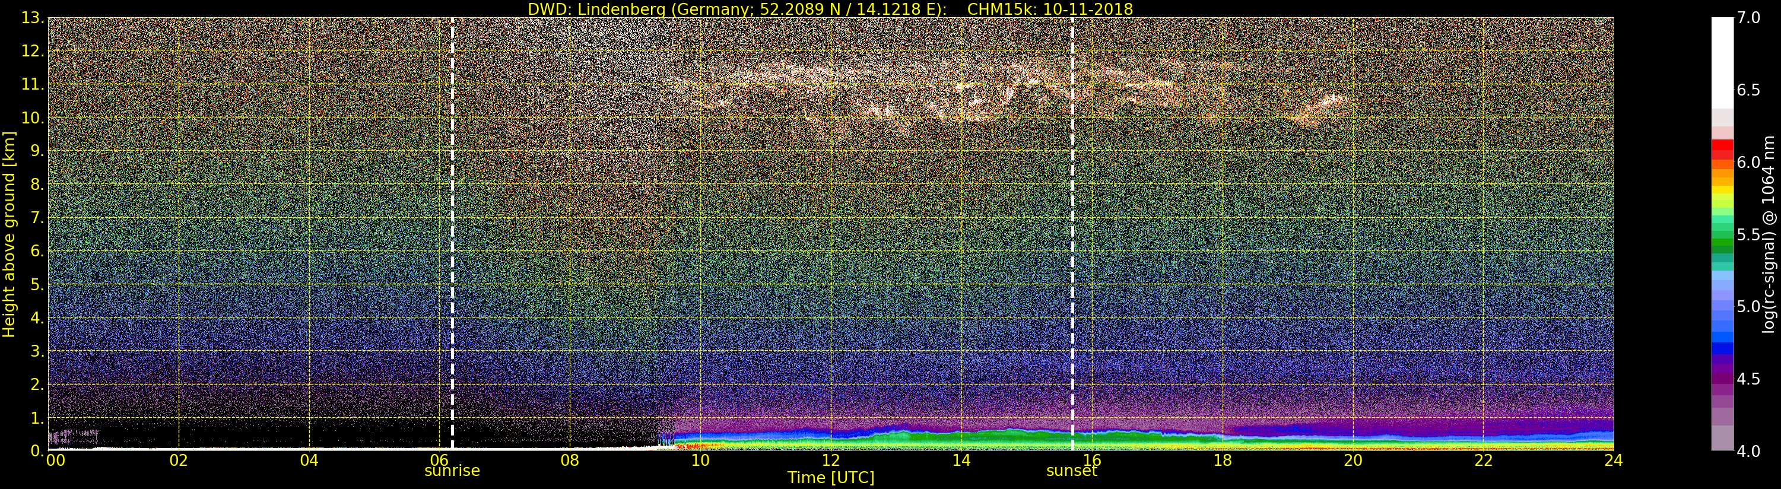Click the '10' time tick label
Viewport: 1781px width, 489px height.
700,461
